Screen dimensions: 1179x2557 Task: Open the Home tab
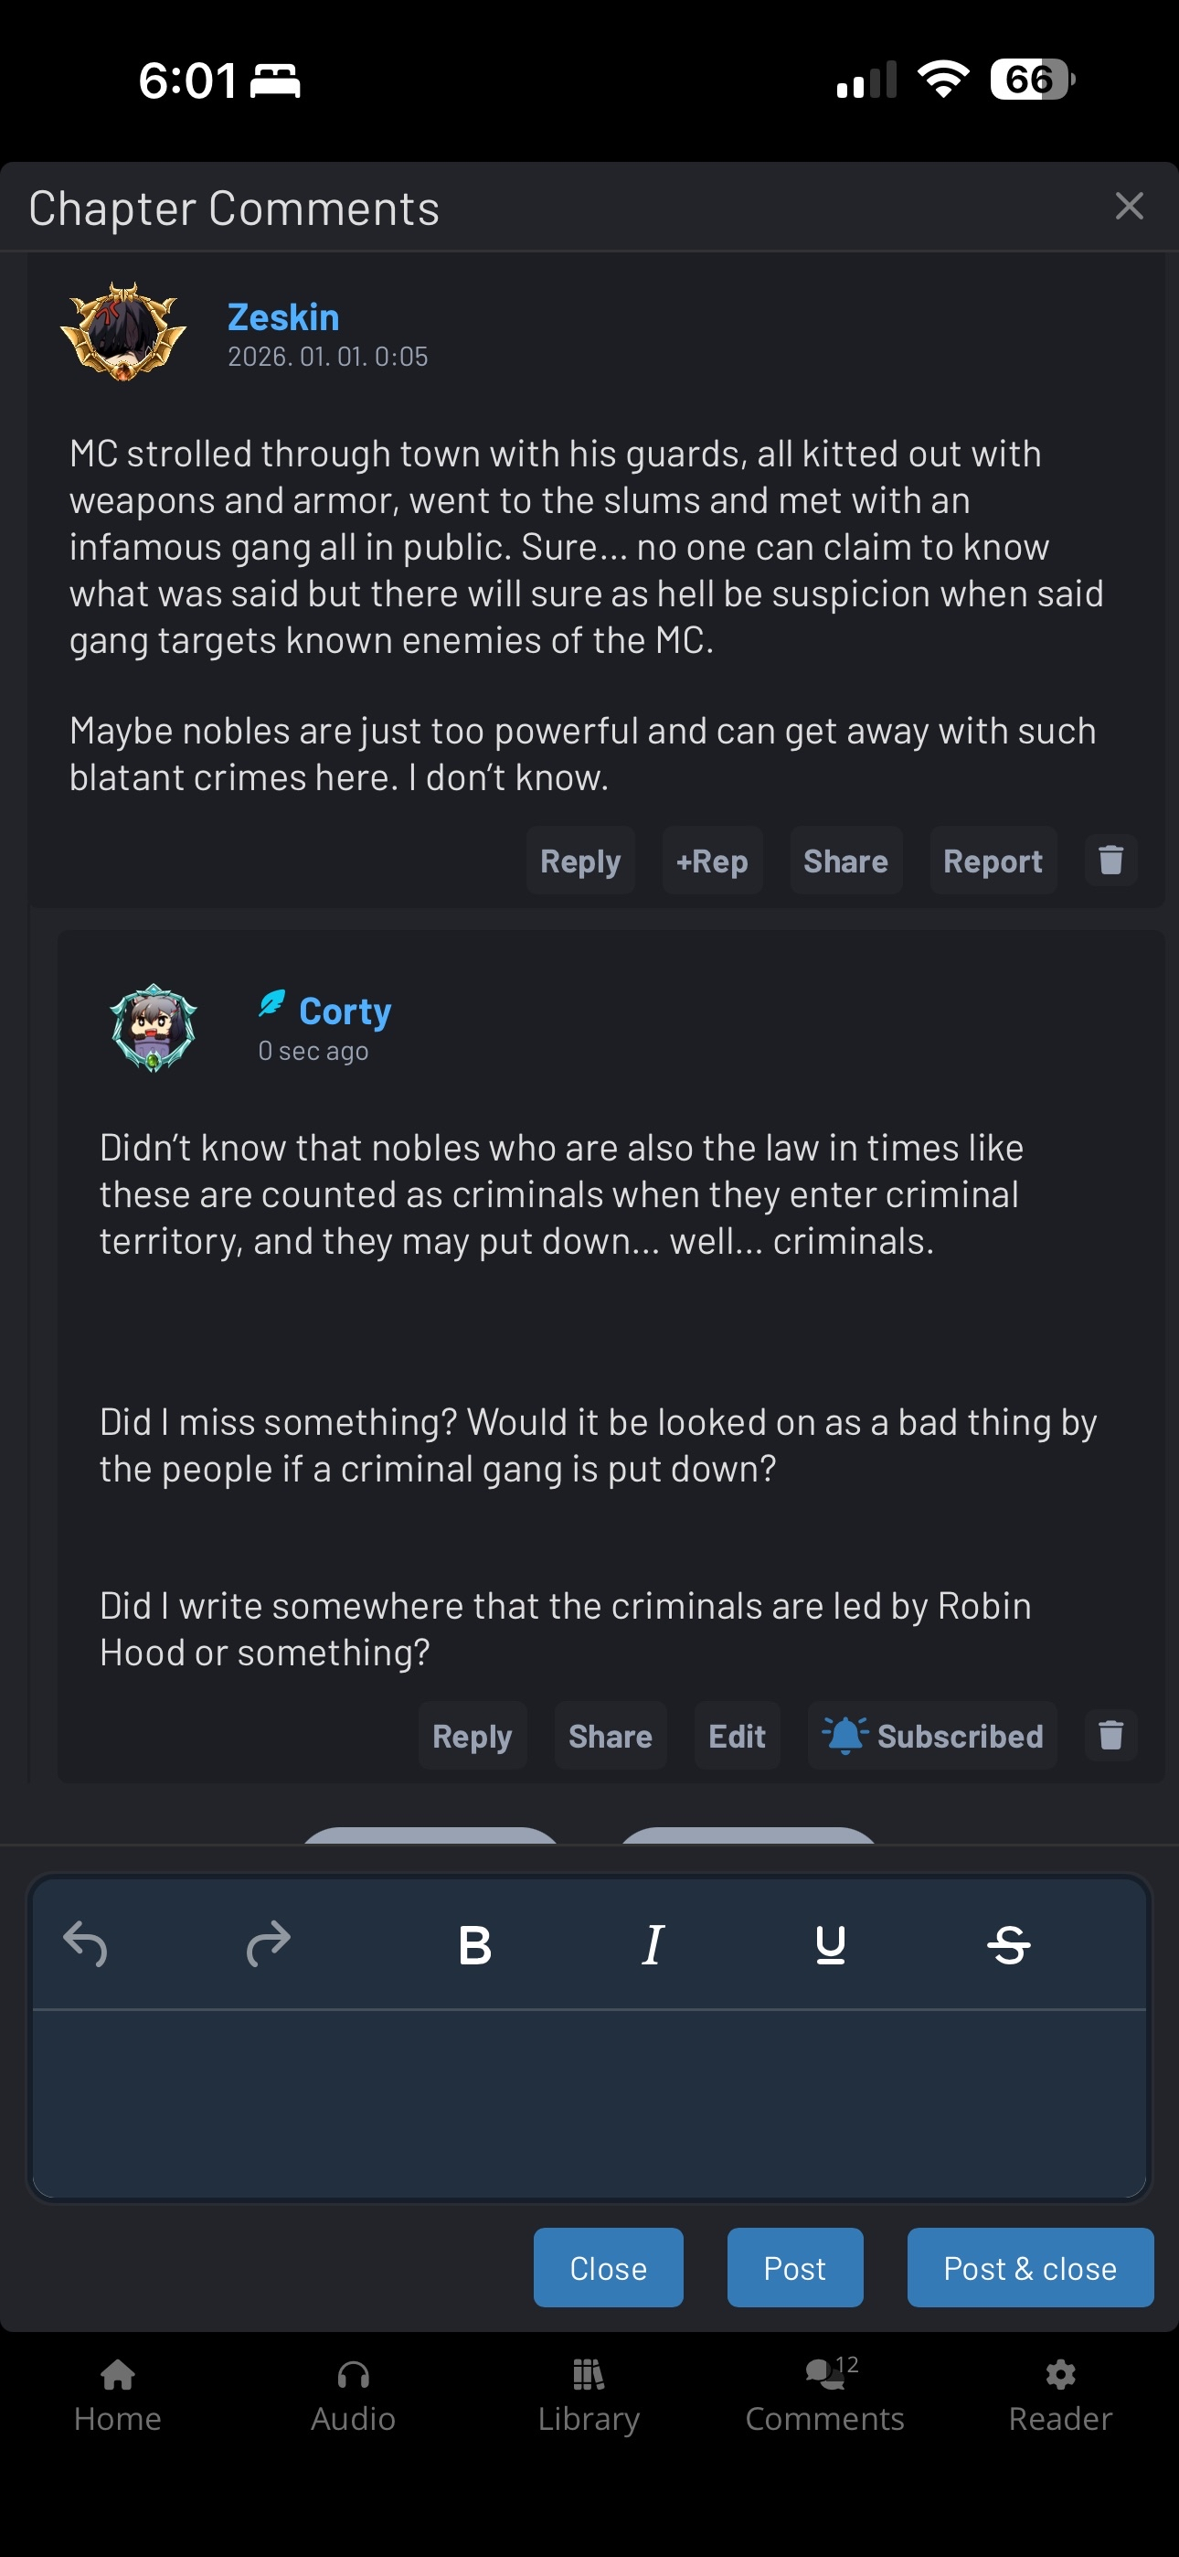point(117,2395)
